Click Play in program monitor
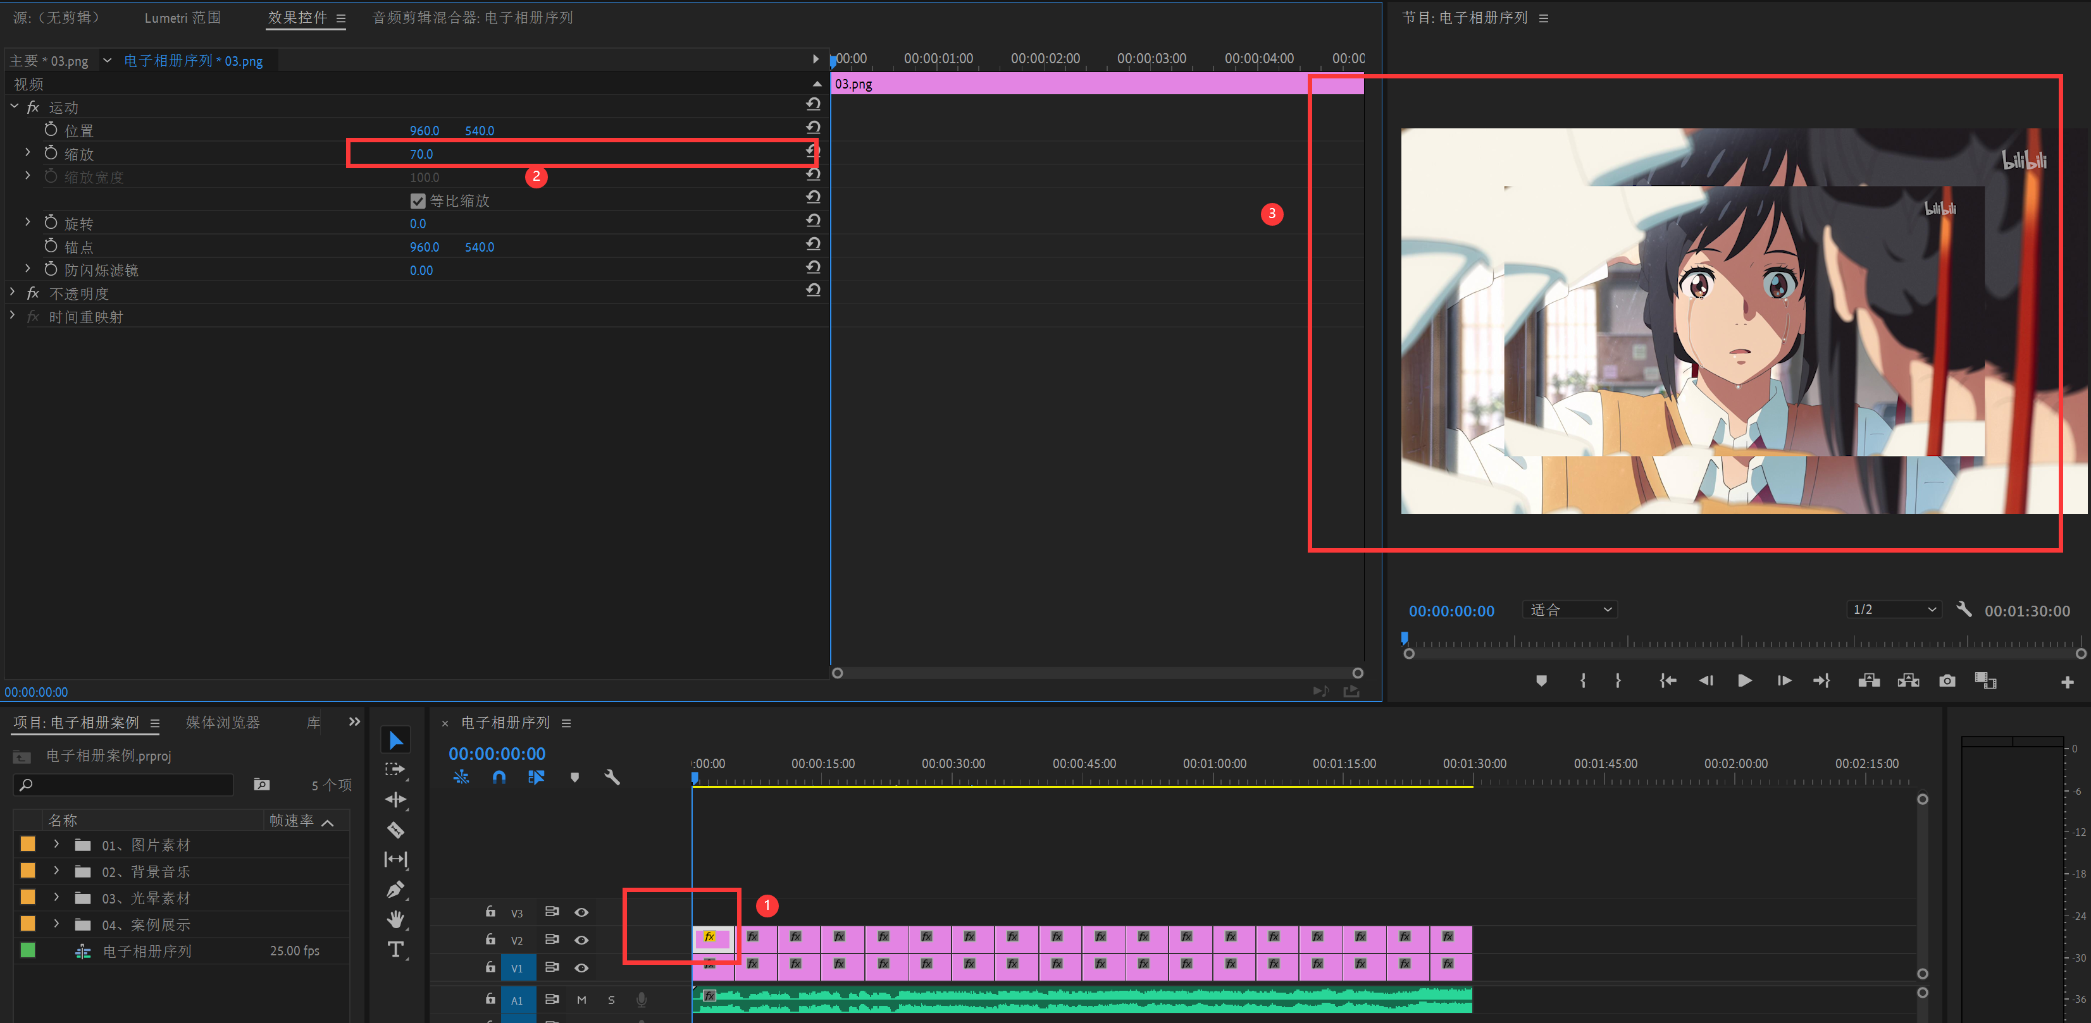This screenshot has height=1023, width=2091. tap(1744, 681)
